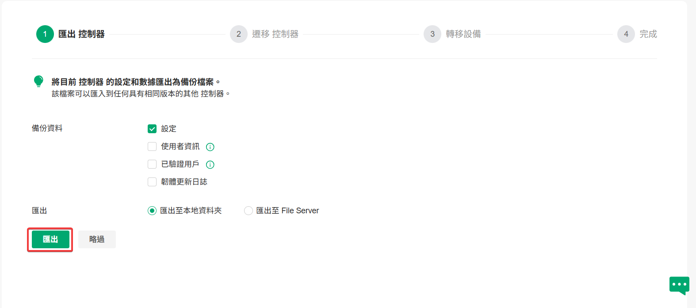
Task: Open the green chat support bubble
Action: [x=679, y=285]
